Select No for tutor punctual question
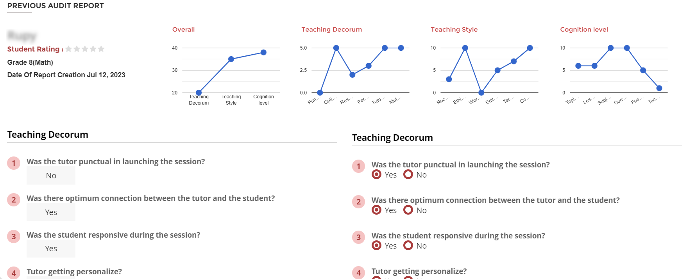687x279 pixels. point(408,174)
